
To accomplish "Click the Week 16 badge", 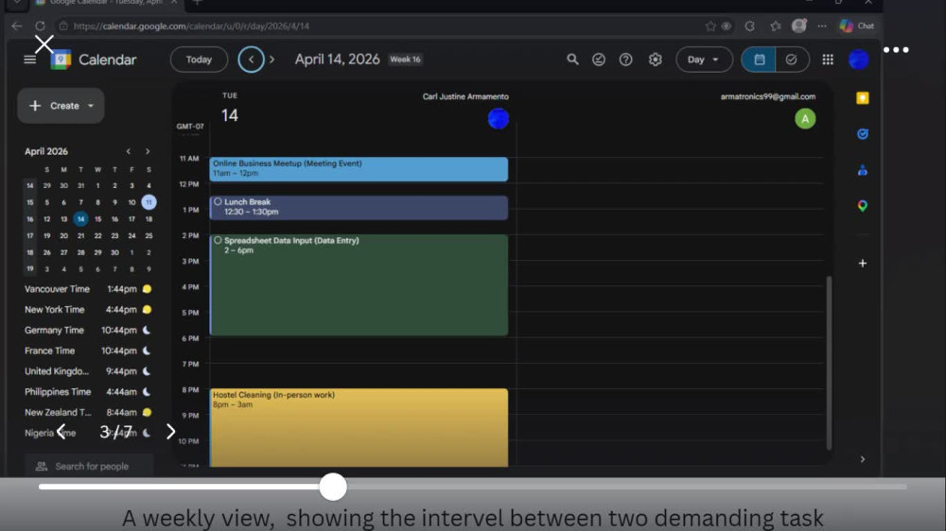I will pos(405,60).
